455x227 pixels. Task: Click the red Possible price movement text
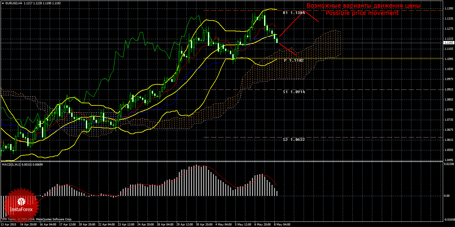coord(362,13)
